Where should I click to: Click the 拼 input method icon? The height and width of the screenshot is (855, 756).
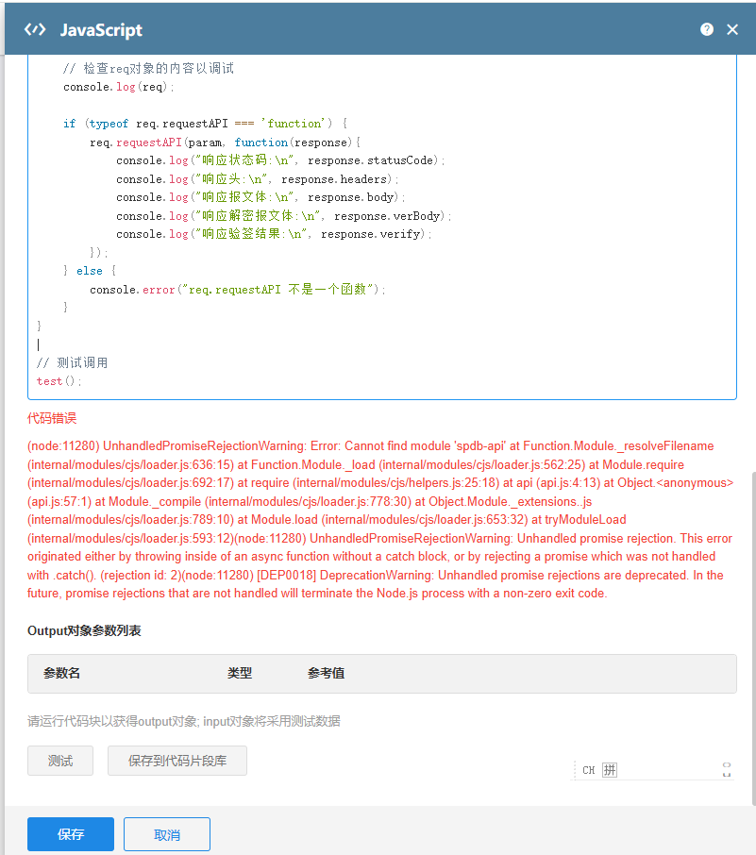point(610,770)
